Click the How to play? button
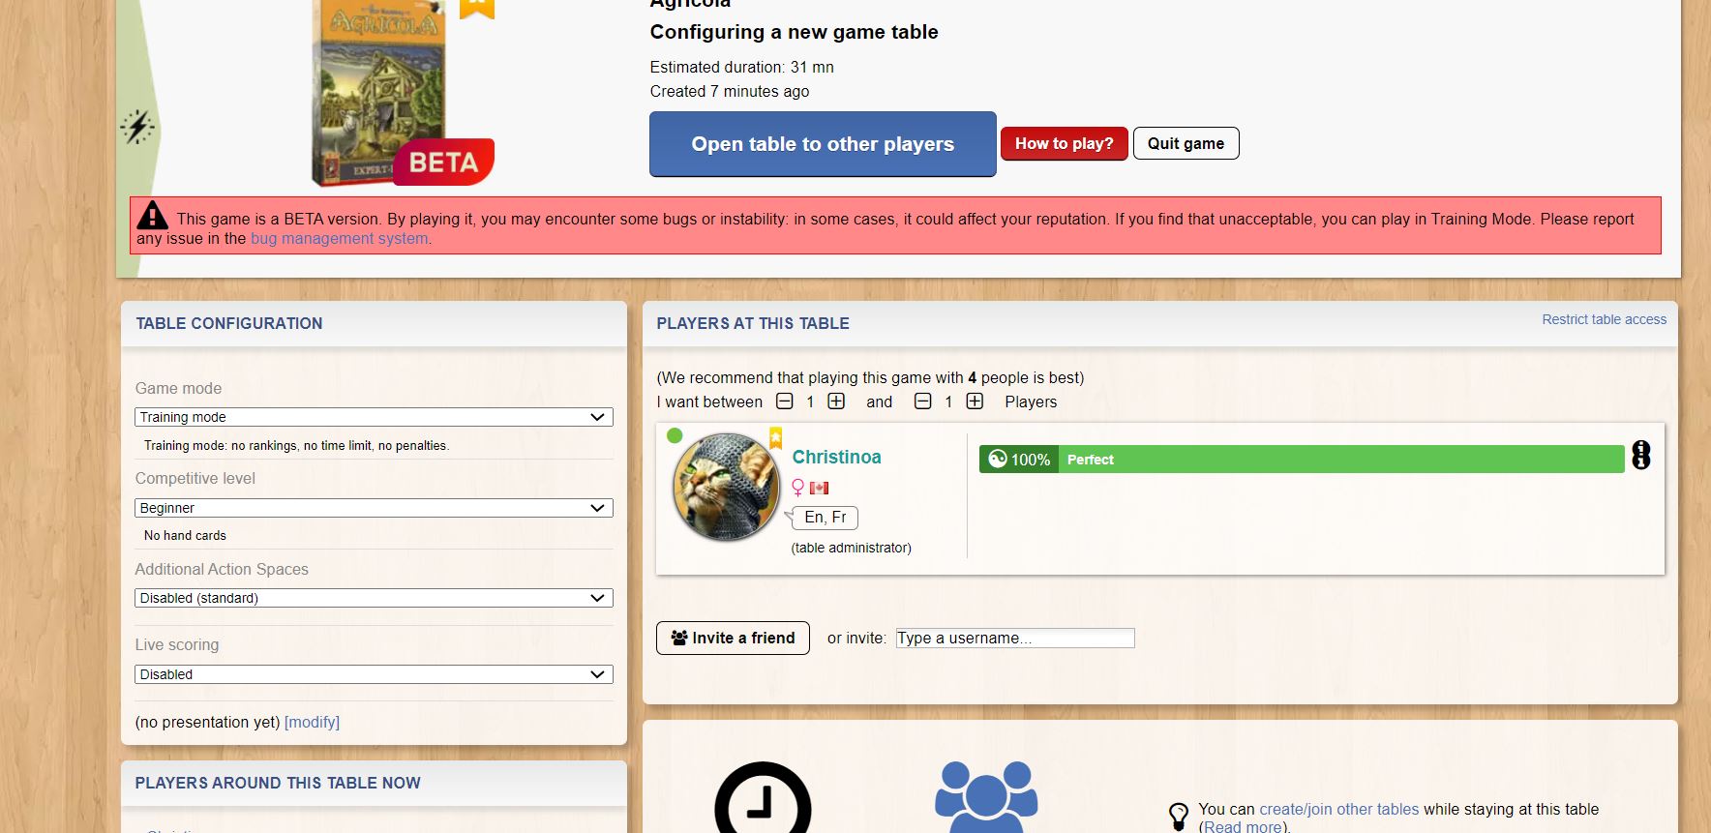1711x833 pixels. click(1065, 143)
